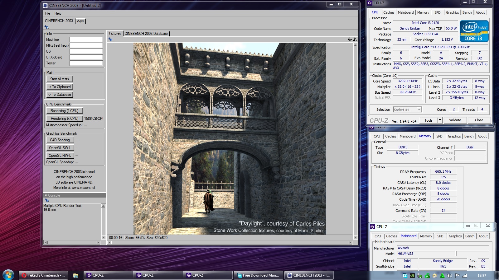Viewport: 499px width, 280px height.
Task: Run the OpenGL HW-L benchmark
Action: point(60,156)
